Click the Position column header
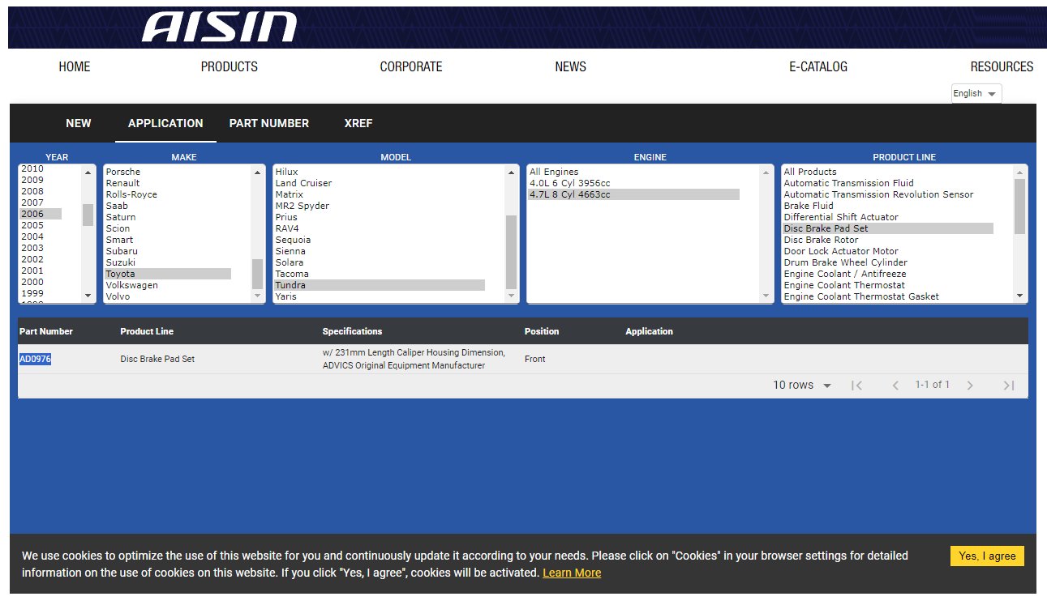 coord(542,331)
